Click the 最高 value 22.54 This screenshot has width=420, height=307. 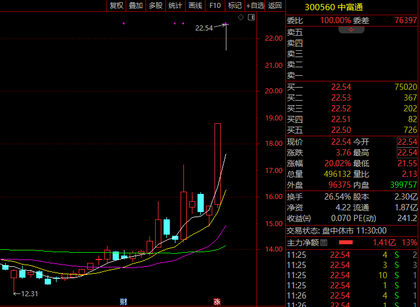[407, 153]
